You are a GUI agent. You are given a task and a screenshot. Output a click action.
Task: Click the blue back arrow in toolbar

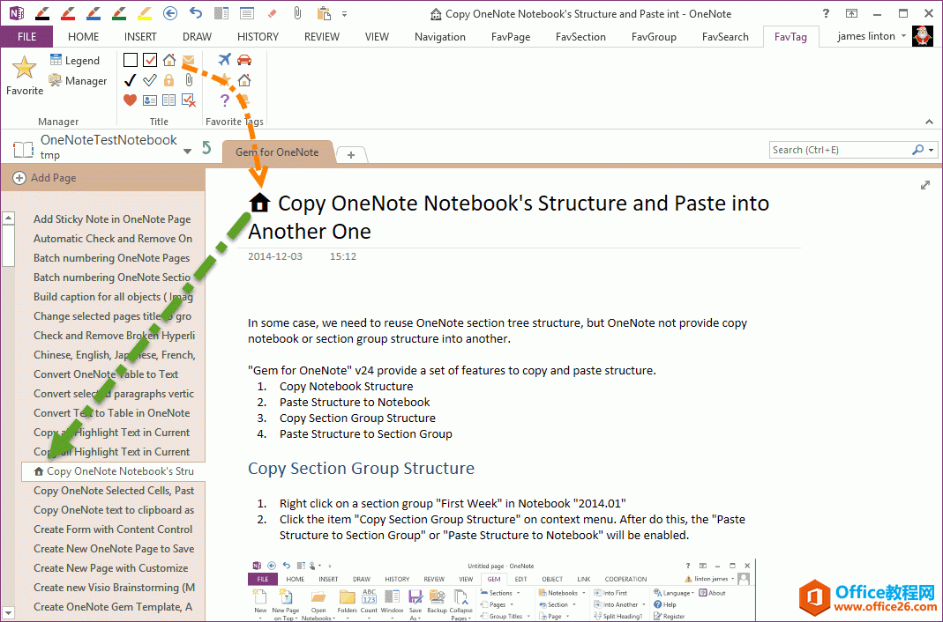[171, 13]
